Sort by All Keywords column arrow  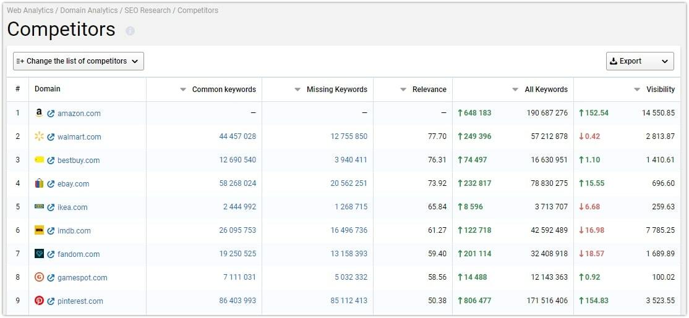(x=515, y=90)
